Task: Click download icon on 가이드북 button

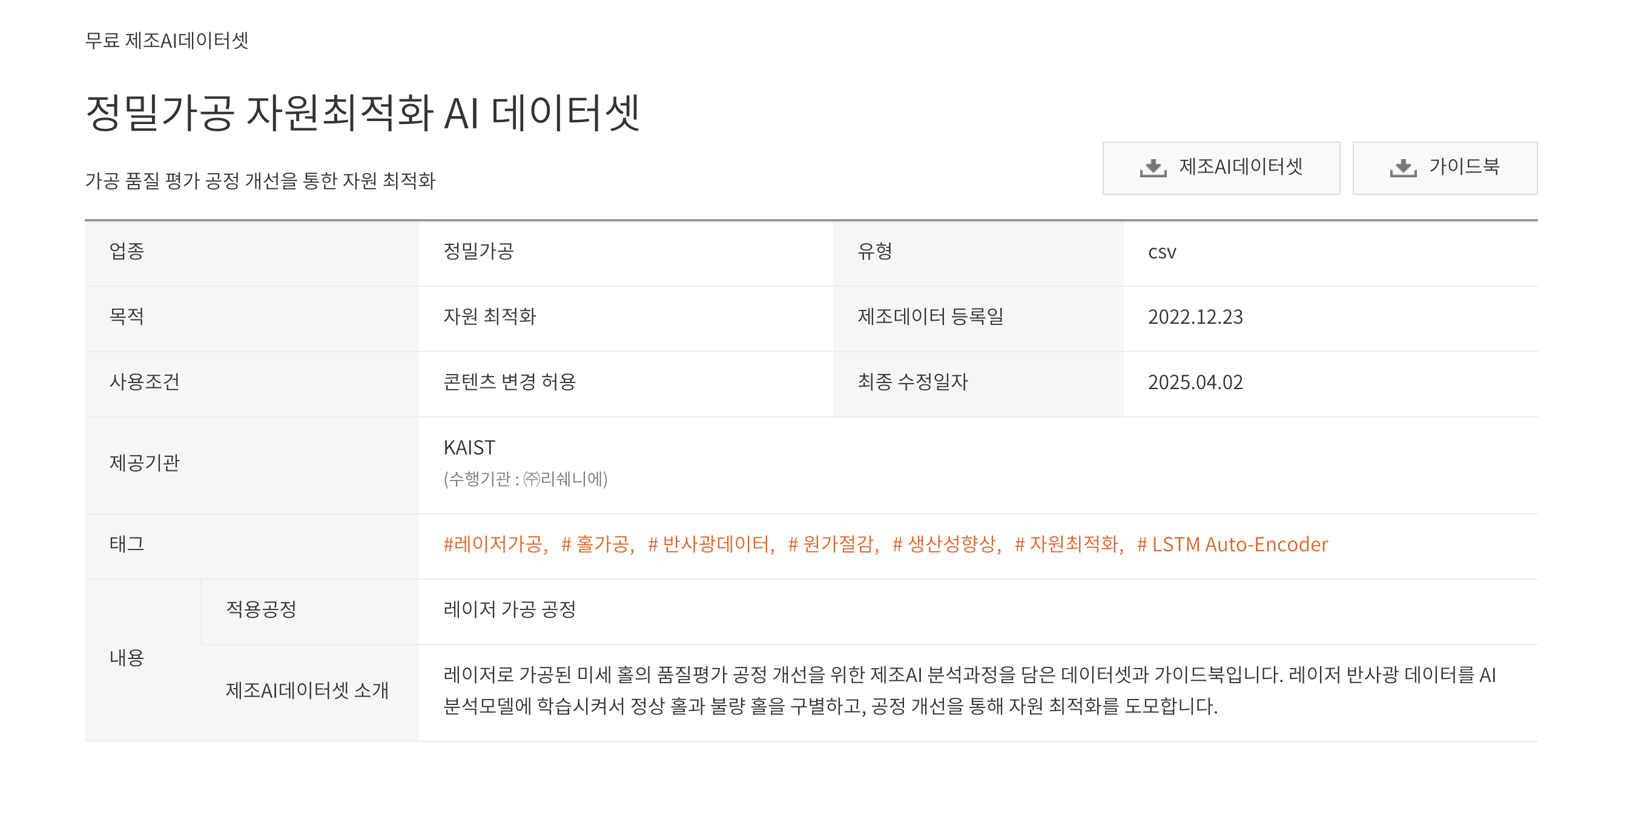Action: coord(1403,168)
